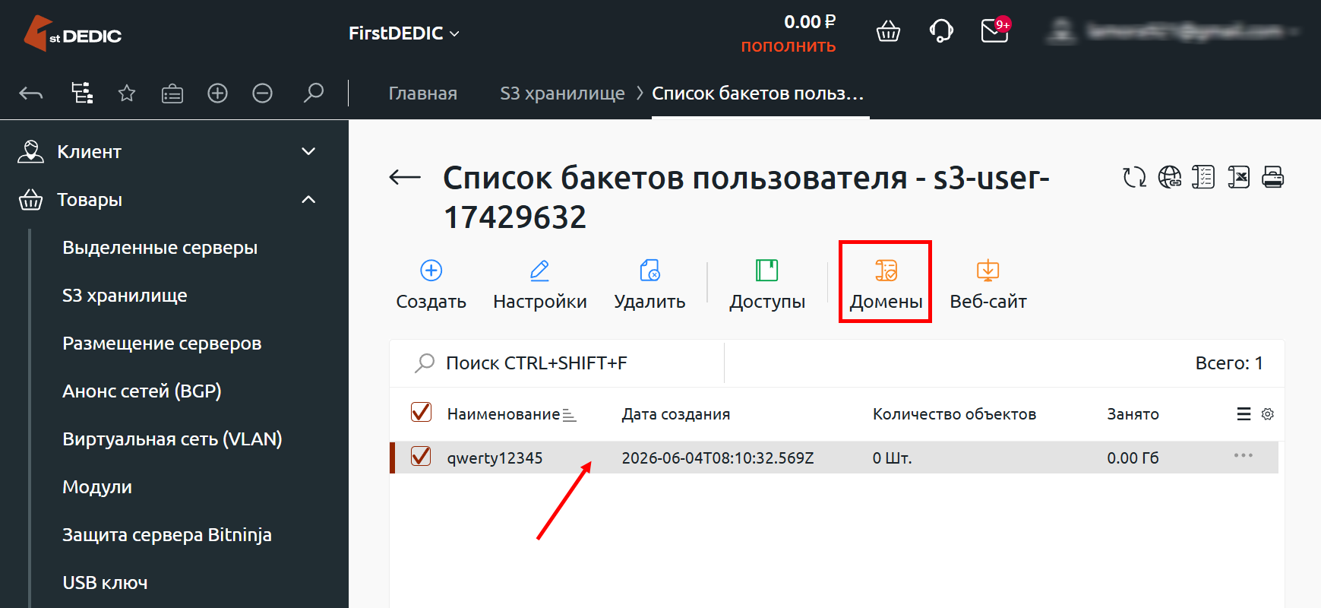Open the three-dot menu for qwerty12345 row

pos(1244,455)
